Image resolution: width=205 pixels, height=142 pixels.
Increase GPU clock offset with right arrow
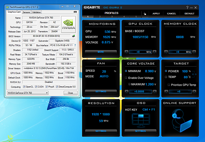[x=154, y=52]
